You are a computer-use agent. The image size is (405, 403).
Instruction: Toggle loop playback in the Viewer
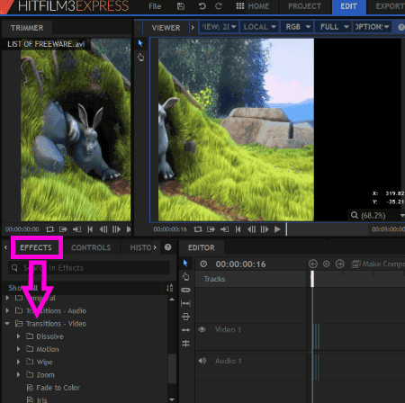pyautogui.click(x=198, y=229)
